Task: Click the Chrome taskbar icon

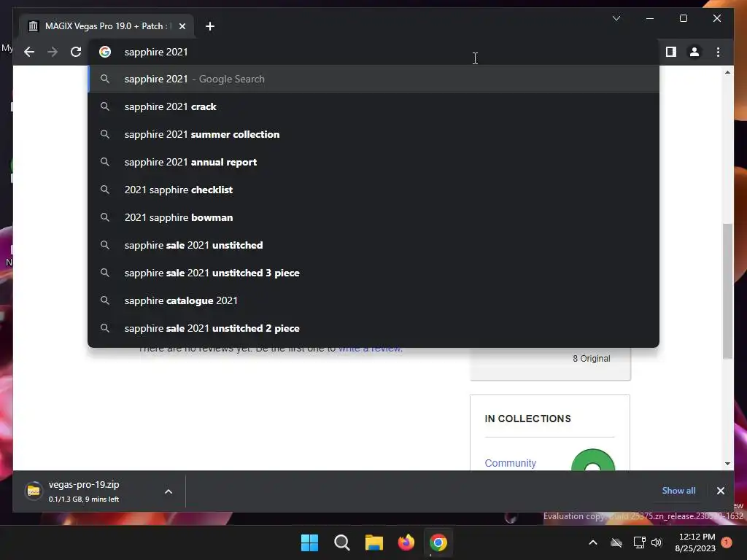Action: click(x=438, y=542)
